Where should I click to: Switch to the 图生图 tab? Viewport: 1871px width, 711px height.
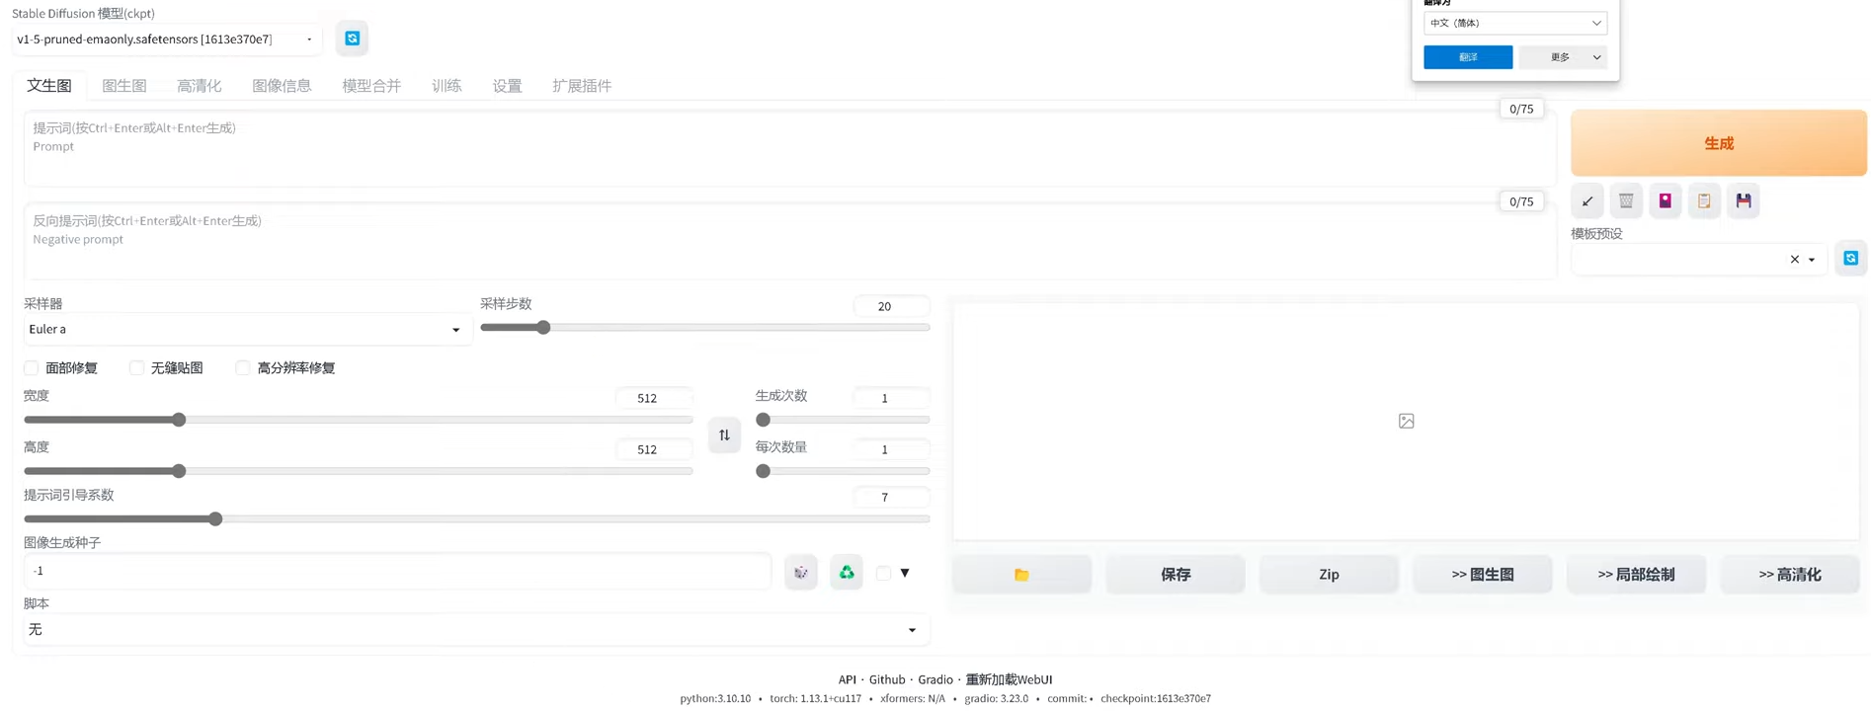(124, 86)
